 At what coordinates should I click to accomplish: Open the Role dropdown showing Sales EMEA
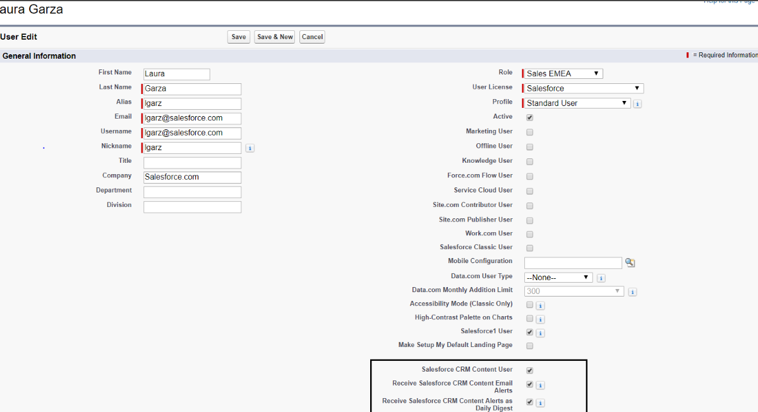(562, 73)
